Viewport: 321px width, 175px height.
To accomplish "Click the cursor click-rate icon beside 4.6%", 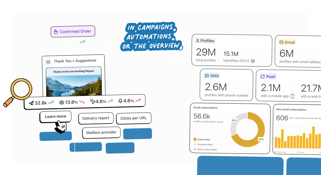I will [92, 101].
